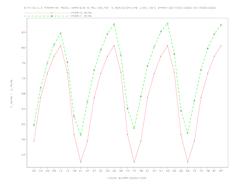
Task: Click the x-axis tick label 18
Action: 74,171
